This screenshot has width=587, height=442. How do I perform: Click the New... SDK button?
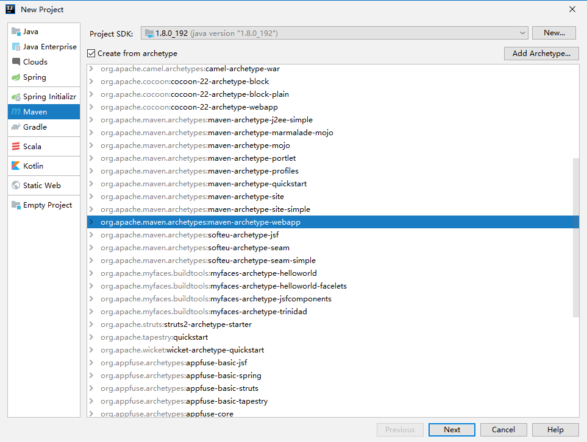554,33
